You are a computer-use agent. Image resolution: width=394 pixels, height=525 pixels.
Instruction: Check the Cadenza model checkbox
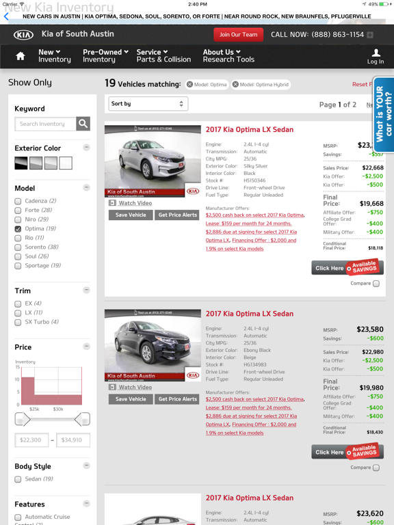[x=18, y=201]
